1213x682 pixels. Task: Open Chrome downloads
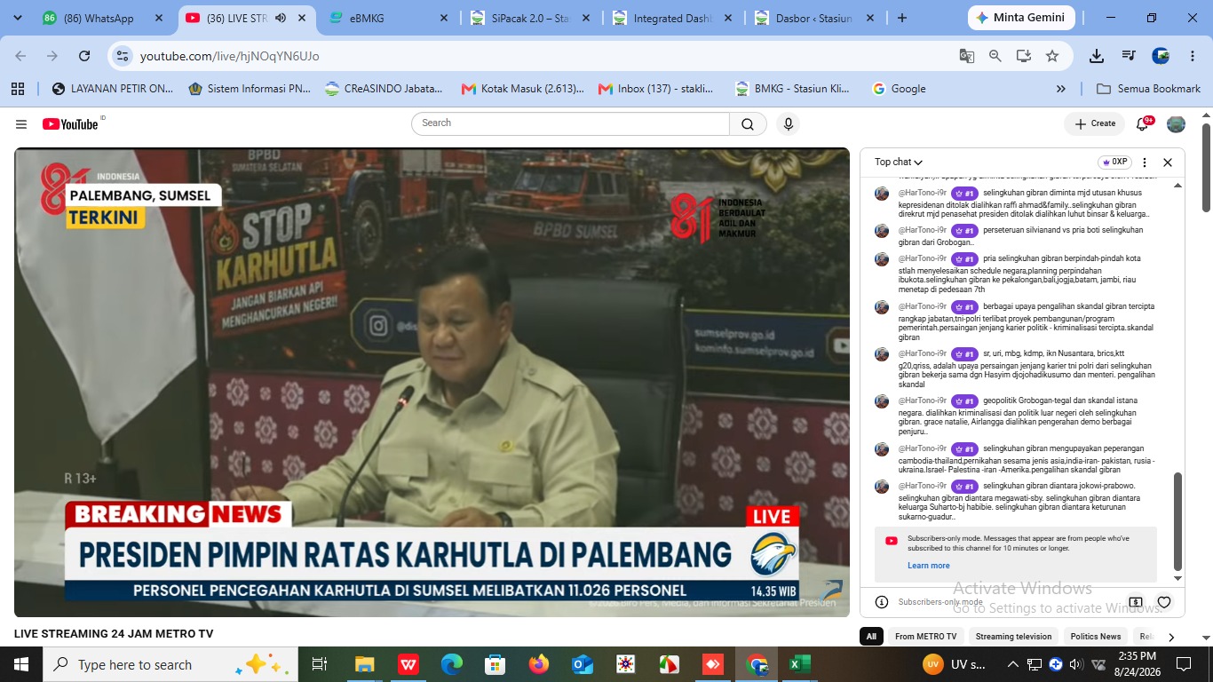(1097, 56)
